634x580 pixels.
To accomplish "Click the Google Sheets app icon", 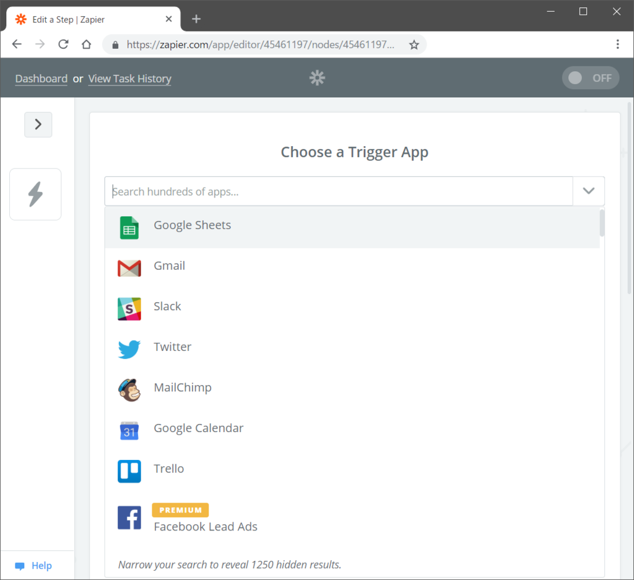I will pyautogui.click(x=129, y=228).
